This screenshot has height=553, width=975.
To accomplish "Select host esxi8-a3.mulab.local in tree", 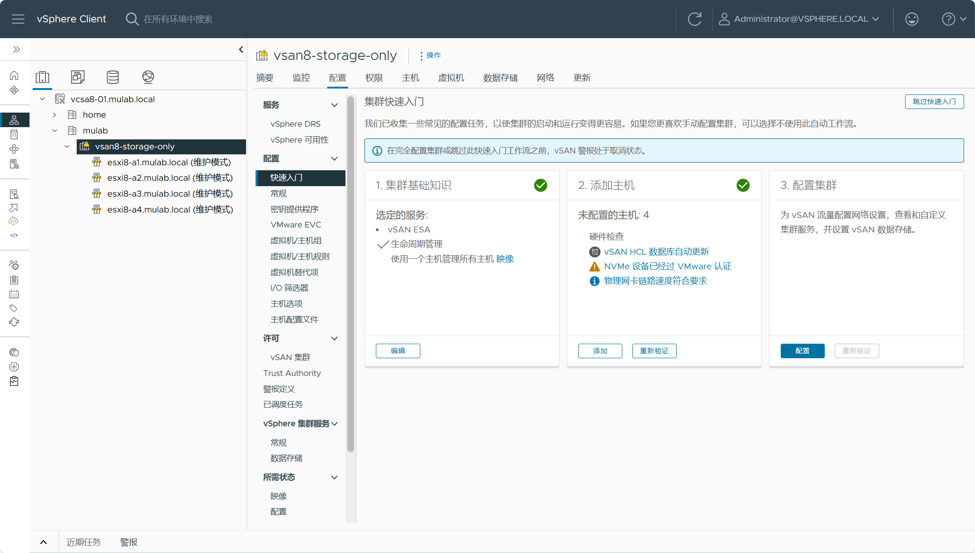I will point(170,193).
